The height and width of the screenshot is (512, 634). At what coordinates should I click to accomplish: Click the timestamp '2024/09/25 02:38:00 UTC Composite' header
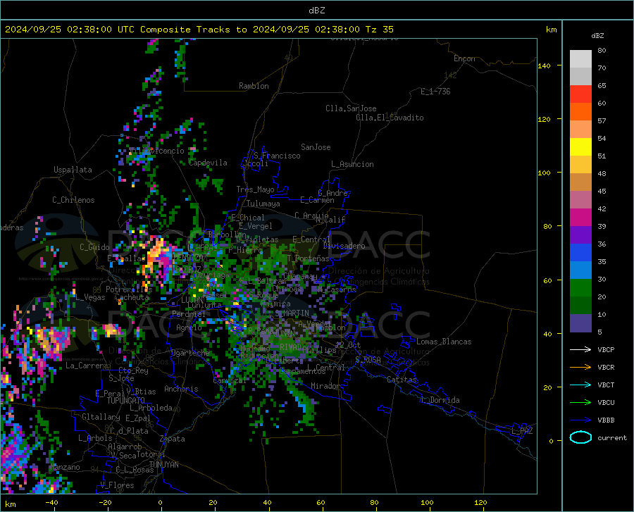click(97, 30)
